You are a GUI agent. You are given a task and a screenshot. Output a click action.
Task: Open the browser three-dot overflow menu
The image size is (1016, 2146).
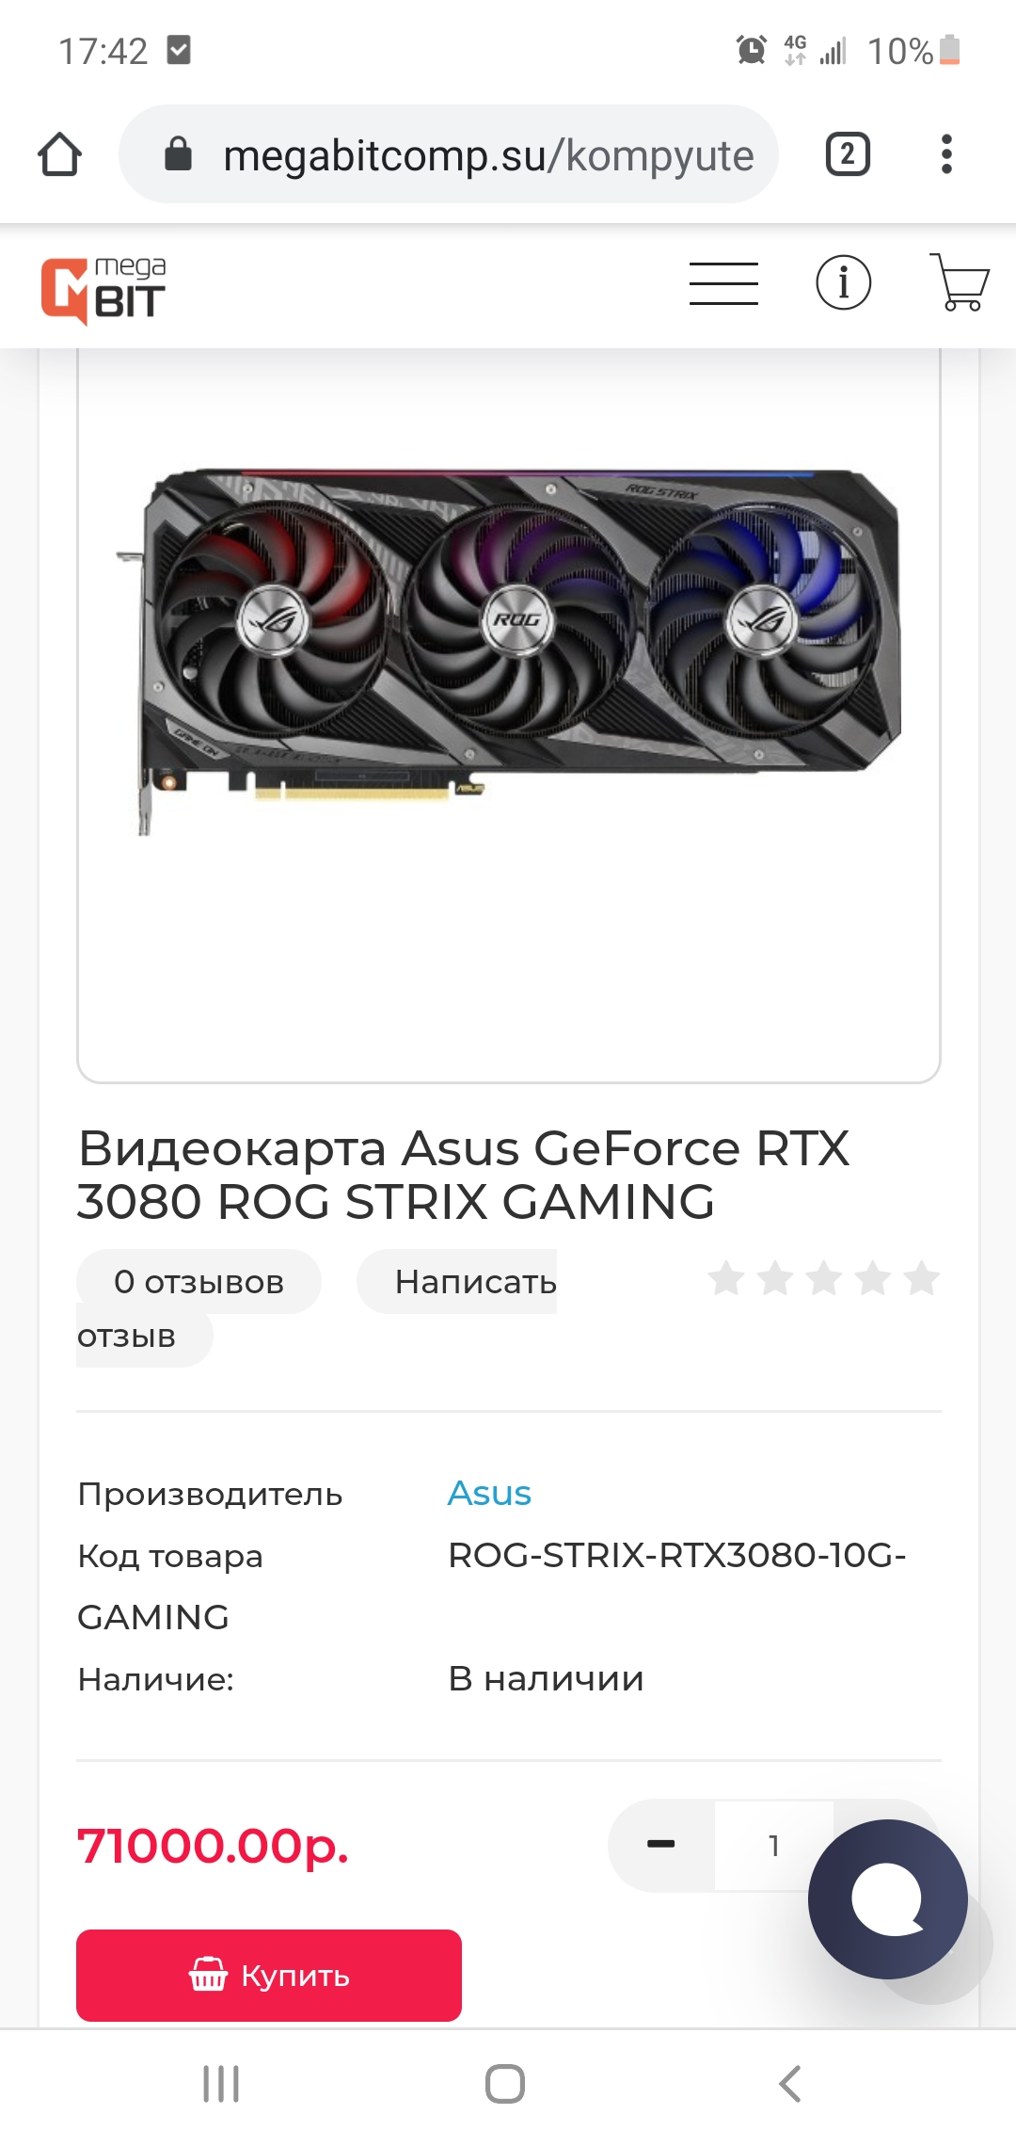tap(946, 154)
